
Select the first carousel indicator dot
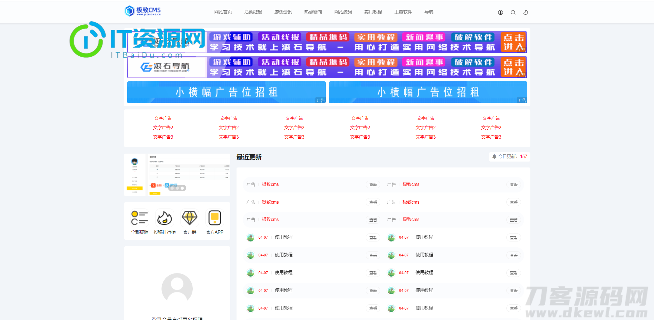[172, 188]
